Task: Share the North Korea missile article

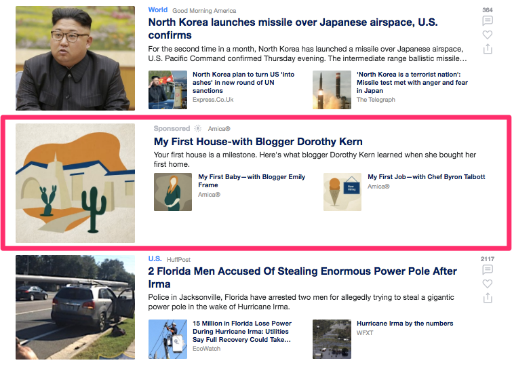Action: [488, 49]
